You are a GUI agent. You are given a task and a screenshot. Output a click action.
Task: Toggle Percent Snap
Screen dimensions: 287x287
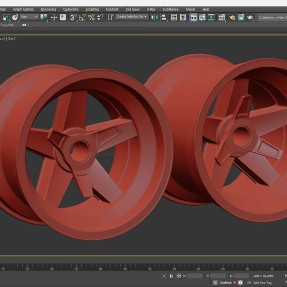[91, 17]
